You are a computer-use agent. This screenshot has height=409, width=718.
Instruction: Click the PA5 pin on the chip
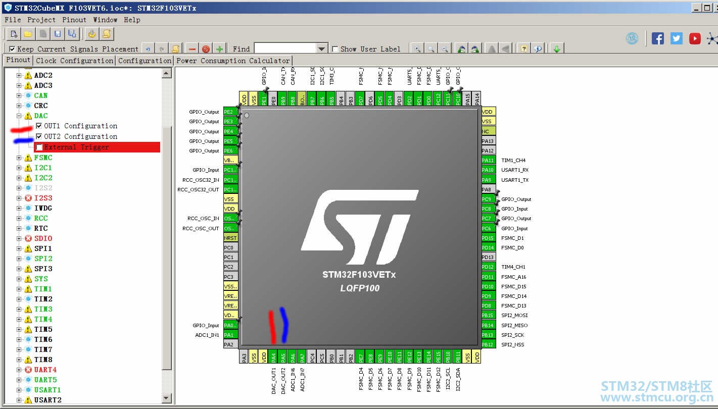click(x=283, y=356)
